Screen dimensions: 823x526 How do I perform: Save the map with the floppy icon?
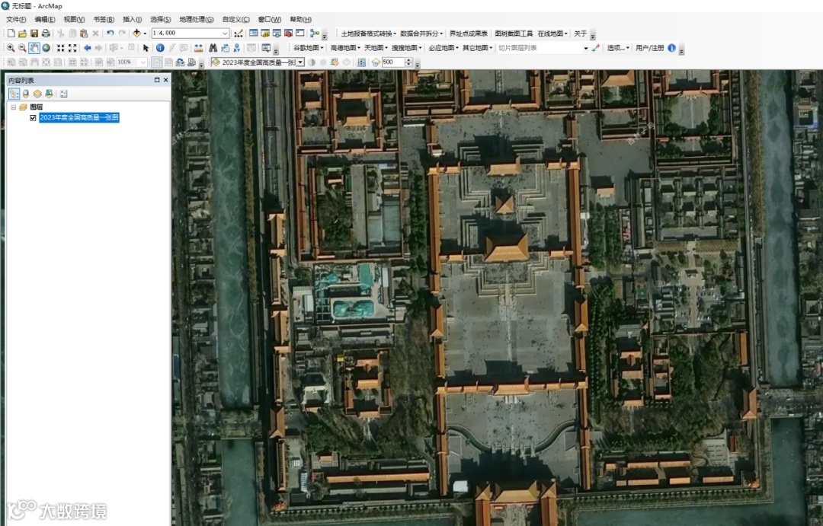click(x=34, y=33)
